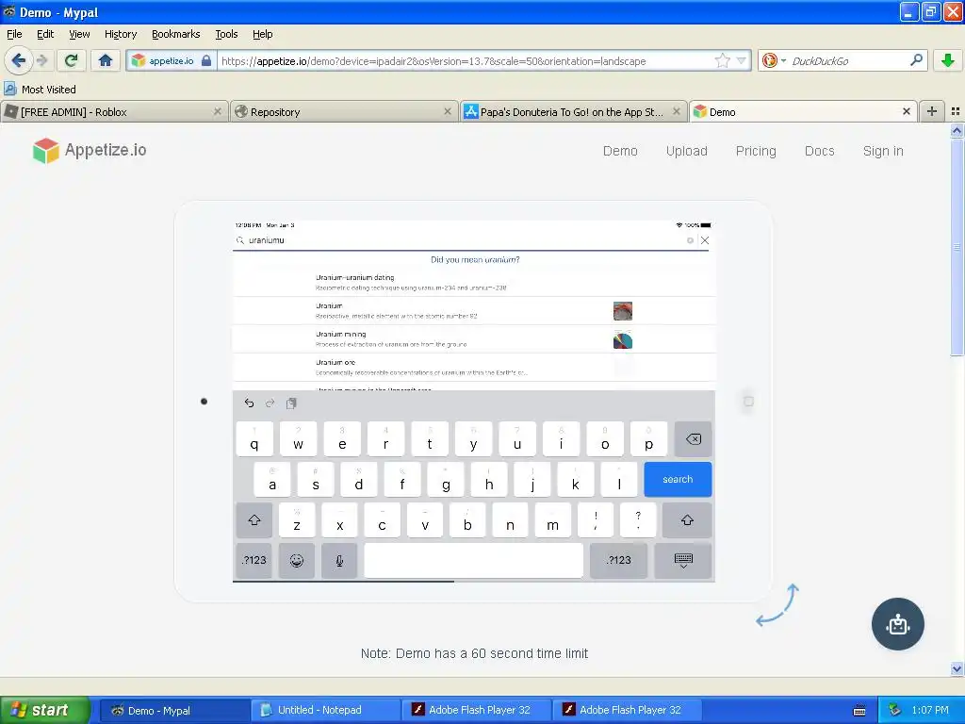
Task: Click the Sign in link
Action: pyautogui.click(x=882, y=151)
